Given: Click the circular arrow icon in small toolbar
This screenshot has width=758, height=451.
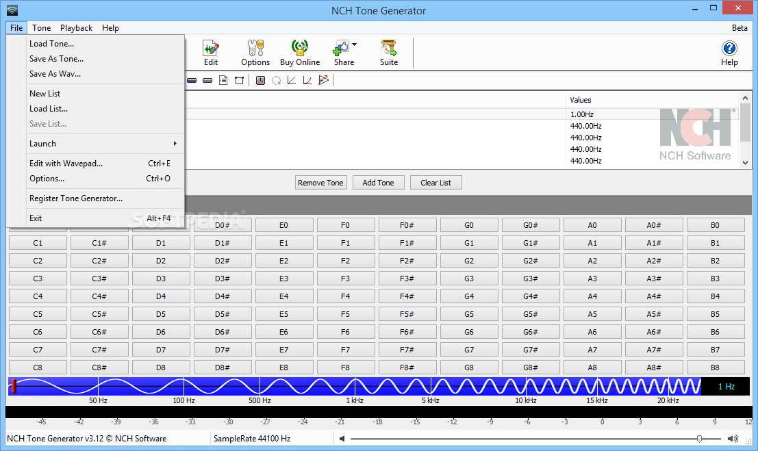Looking at the screenshot, I should [276, 80].
